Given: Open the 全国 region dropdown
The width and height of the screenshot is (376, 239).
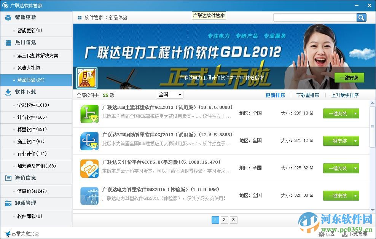Looking at the screenshot, I should point(170,94).
